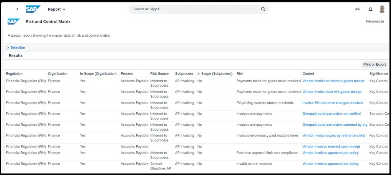Click the SAP logo in header

tap(33, 9)
